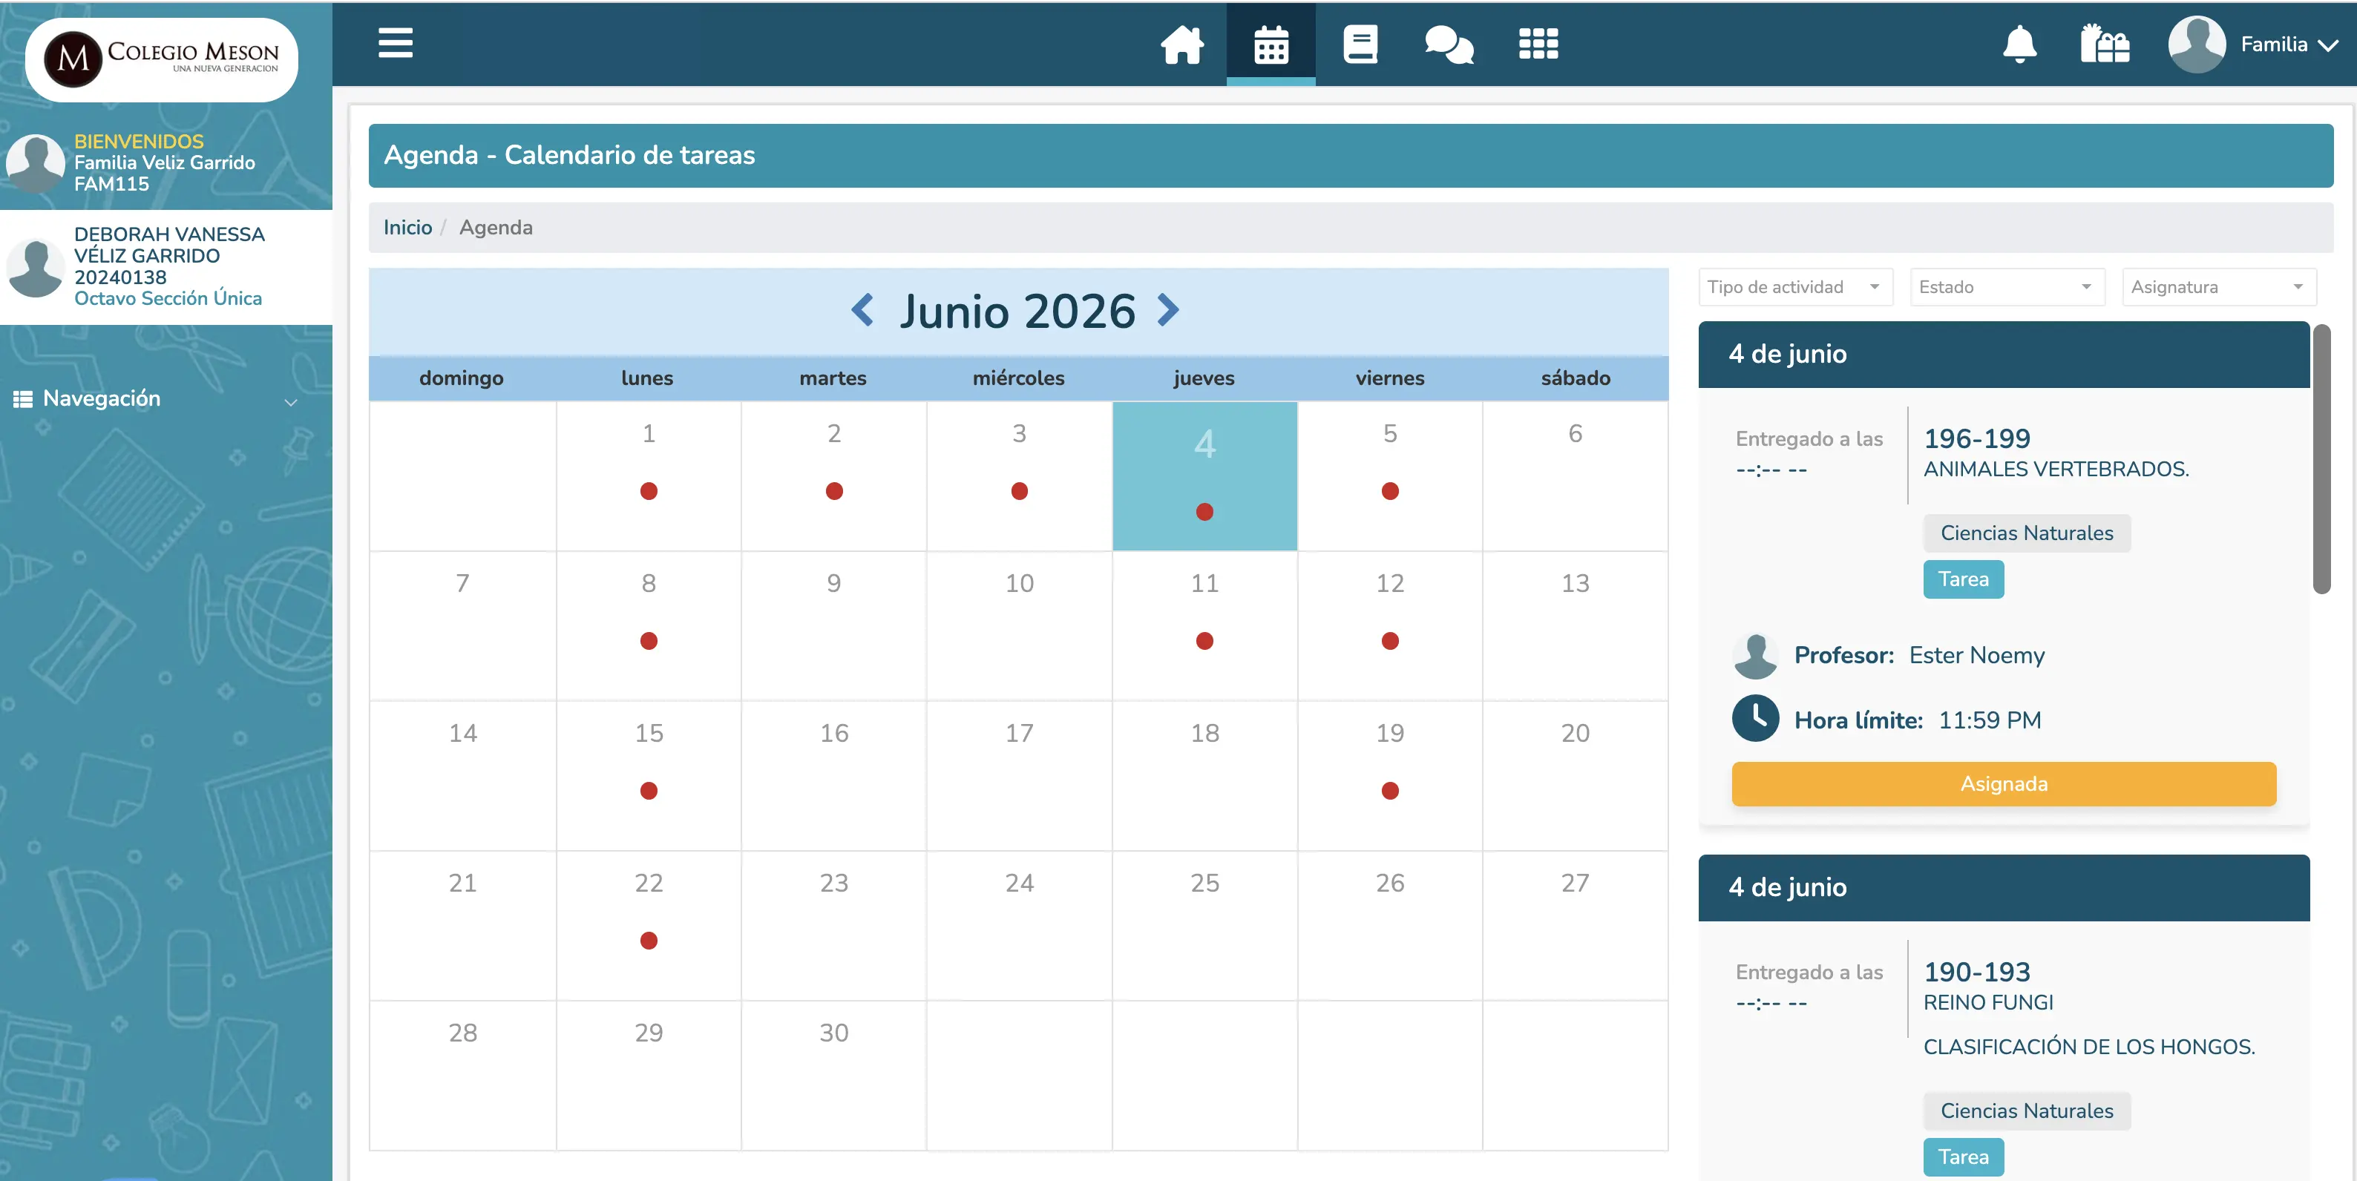Image resolution: width=2357 pixels, height=1181 pixels.
Task: Open the Asignatura filter dropdown
Action: coord(2219,287)
